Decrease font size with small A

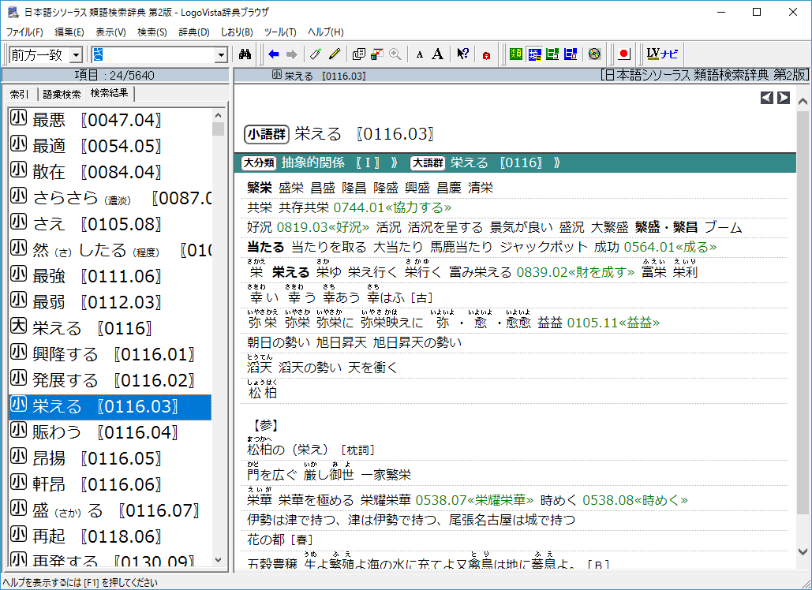pyautogui.click(x=420, y=55)
